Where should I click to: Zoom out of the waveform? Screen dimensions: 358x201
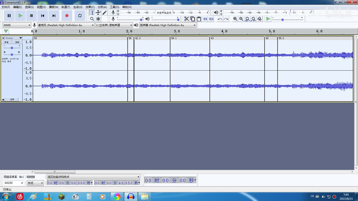241,19
